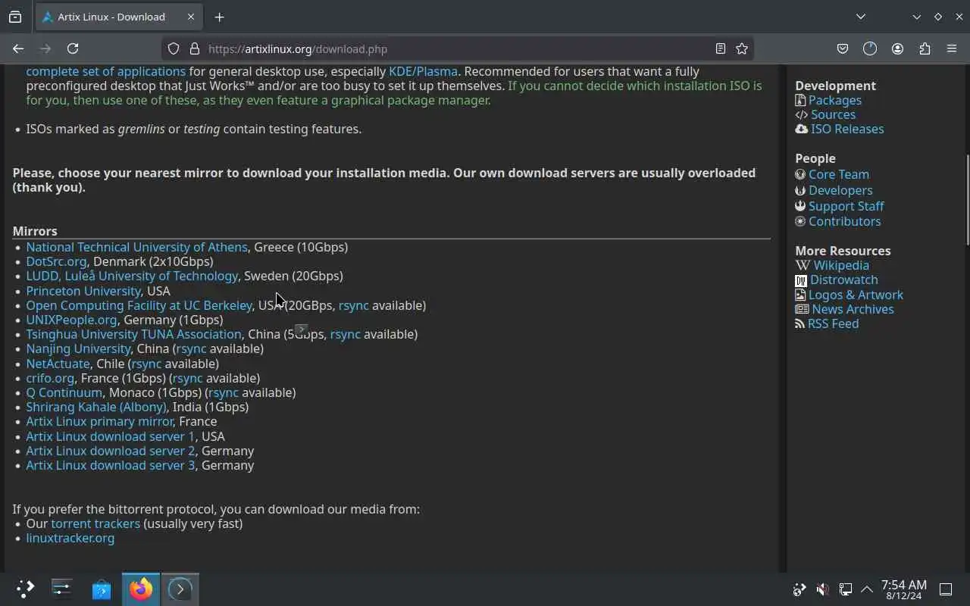This screenshot has width=970, height=606.
Task: Open the Contributors sidebar link
Action: [844, 221]
